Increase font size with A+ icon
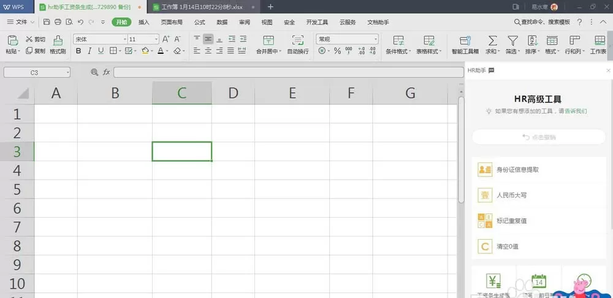Viewport: 613px width, 298px height. pyautogui.click(x=166, y=39)
